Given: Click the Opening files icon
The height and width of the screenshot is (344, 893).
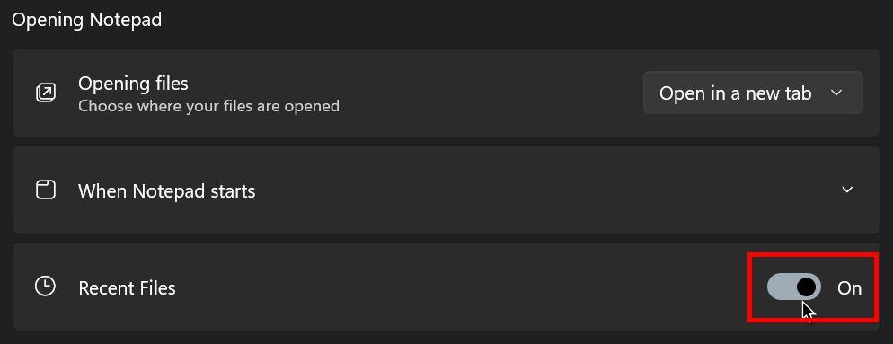Looking at the screenshot, I should tap(46, 93).
